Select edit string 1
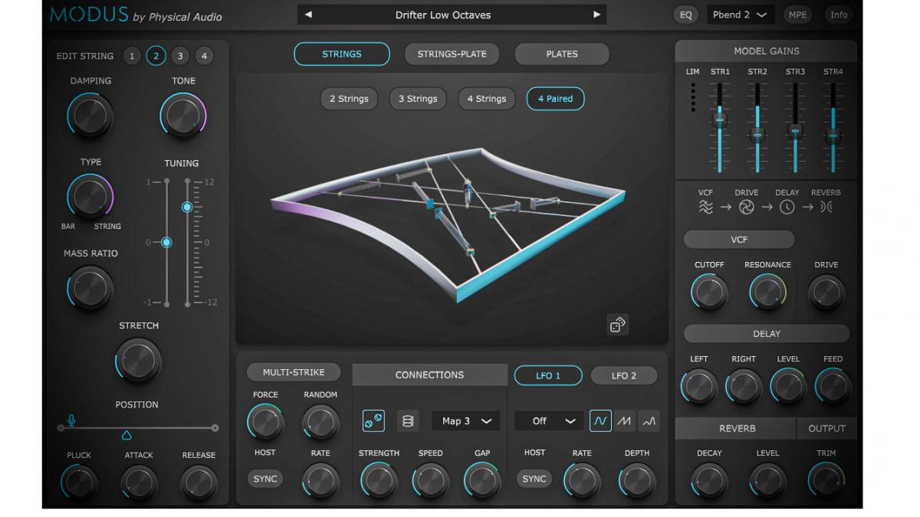 point(132,56)
